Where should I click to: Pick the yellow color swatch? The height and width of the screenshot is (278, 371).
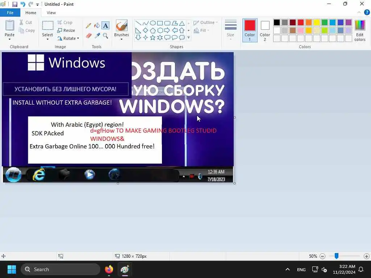pos(317,22)
